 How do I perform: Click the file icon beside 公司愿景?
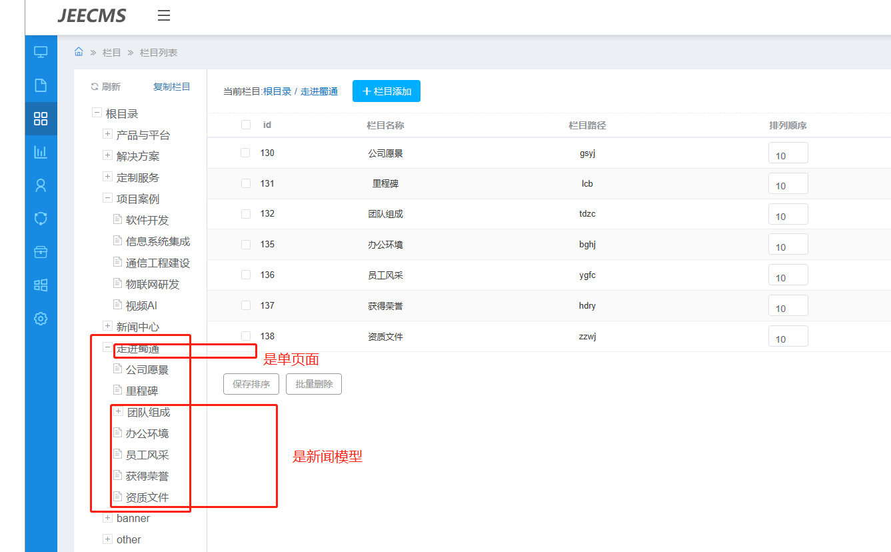coord(118,369)
